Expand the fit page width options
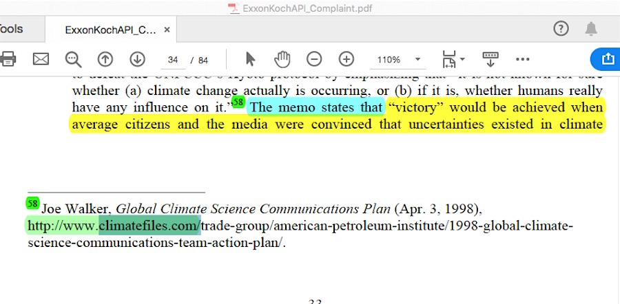This screenshot has height=304, width=620. [x=453, y=59]
